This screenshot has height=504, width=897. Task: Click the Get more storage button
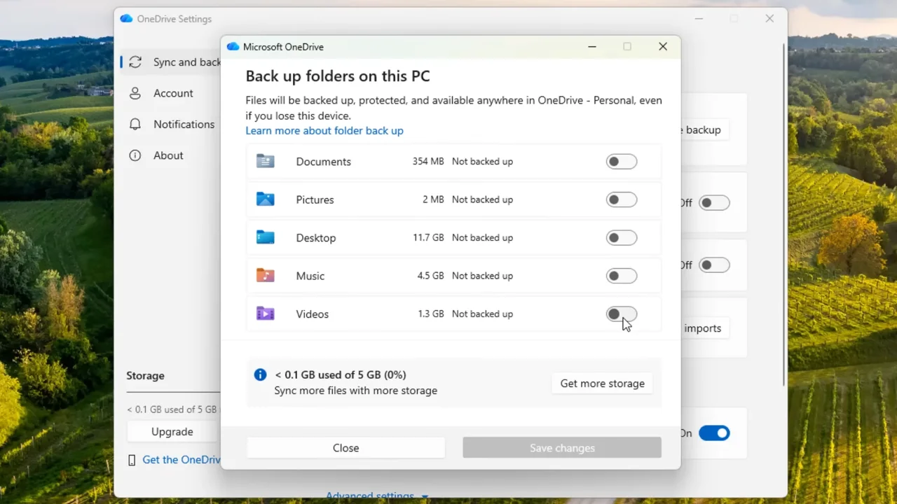tap(602, 383)
